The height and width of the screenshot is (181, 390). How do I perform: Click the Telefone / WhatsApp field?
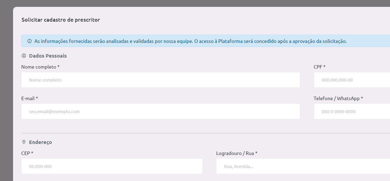[x=352, y=111]
